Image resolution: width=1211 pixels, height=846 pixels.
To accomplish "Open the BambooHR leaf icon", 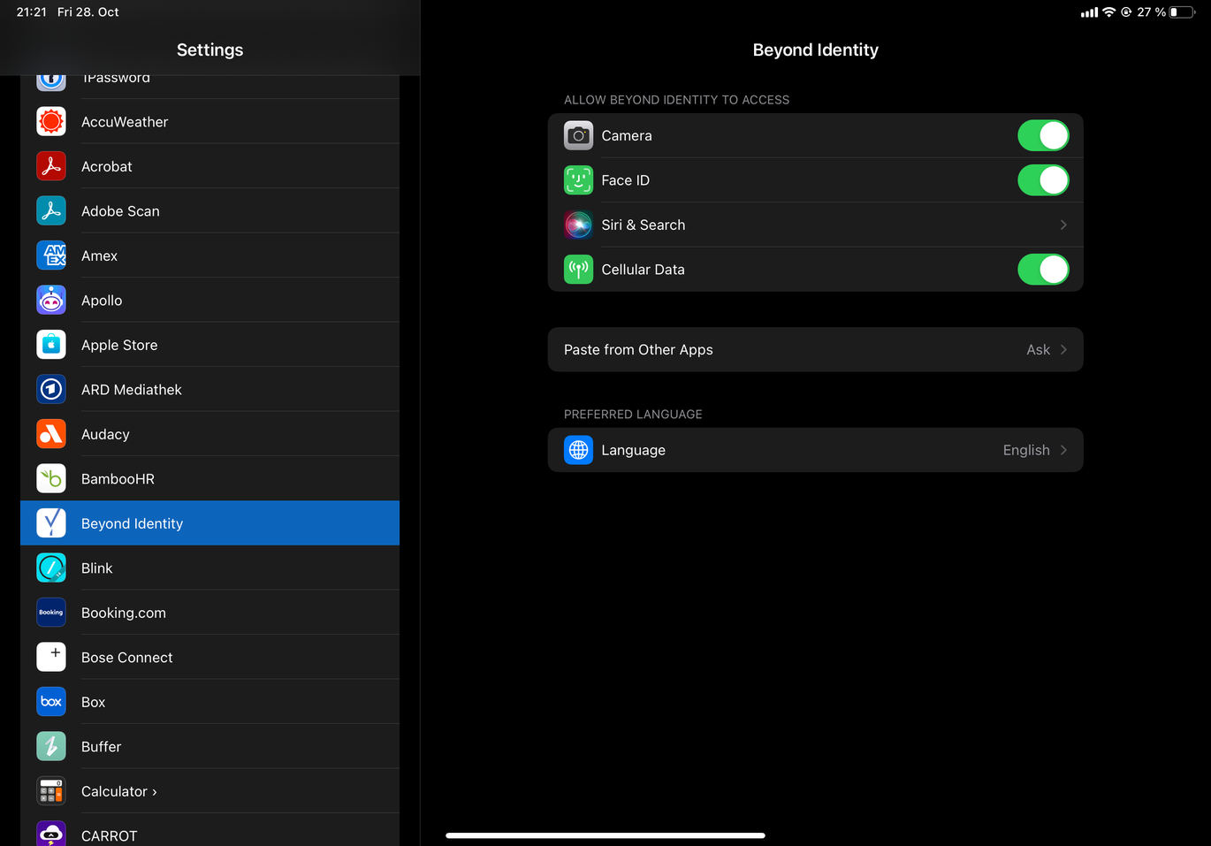I will [x=51, y=479].
